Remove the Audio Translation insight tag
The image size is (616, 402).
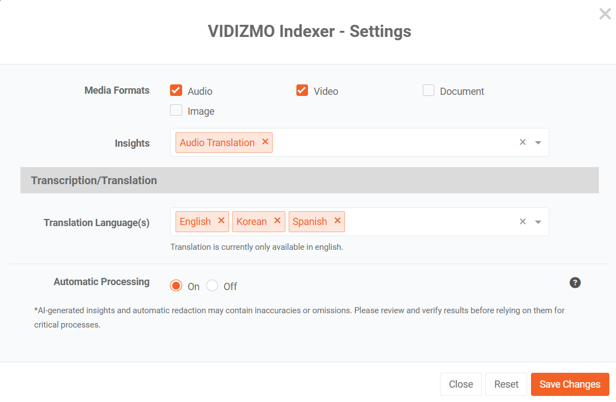tap(265, 142)
